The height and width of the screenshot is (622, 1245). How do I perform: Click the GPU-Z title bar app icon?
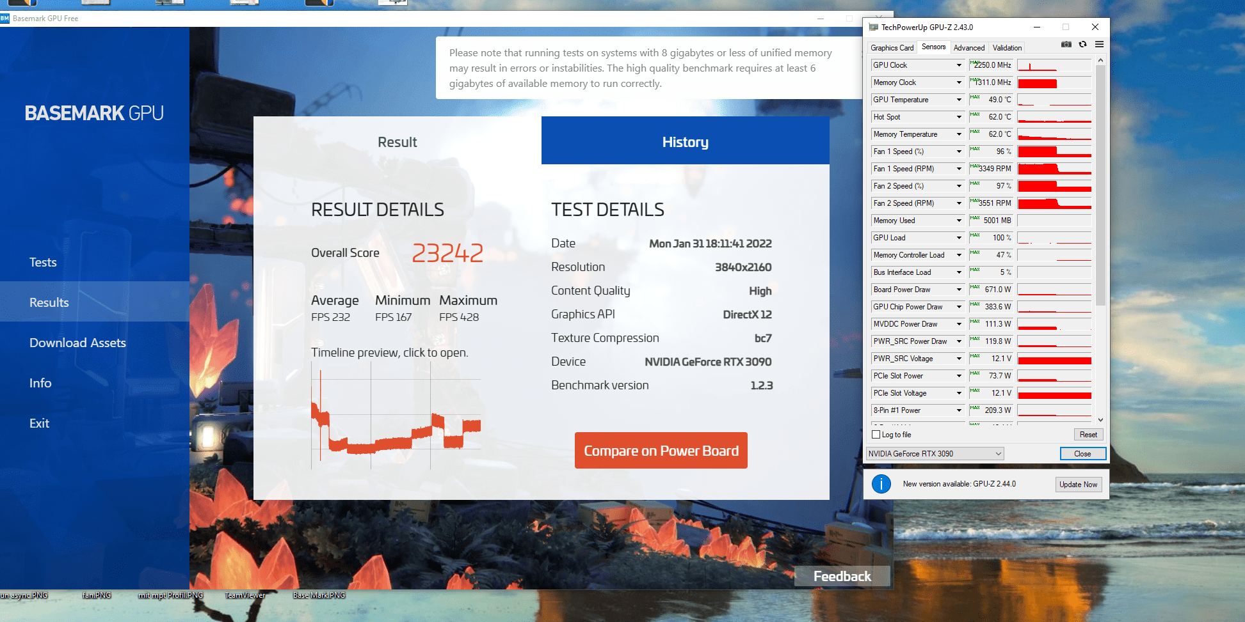(873, 27)
